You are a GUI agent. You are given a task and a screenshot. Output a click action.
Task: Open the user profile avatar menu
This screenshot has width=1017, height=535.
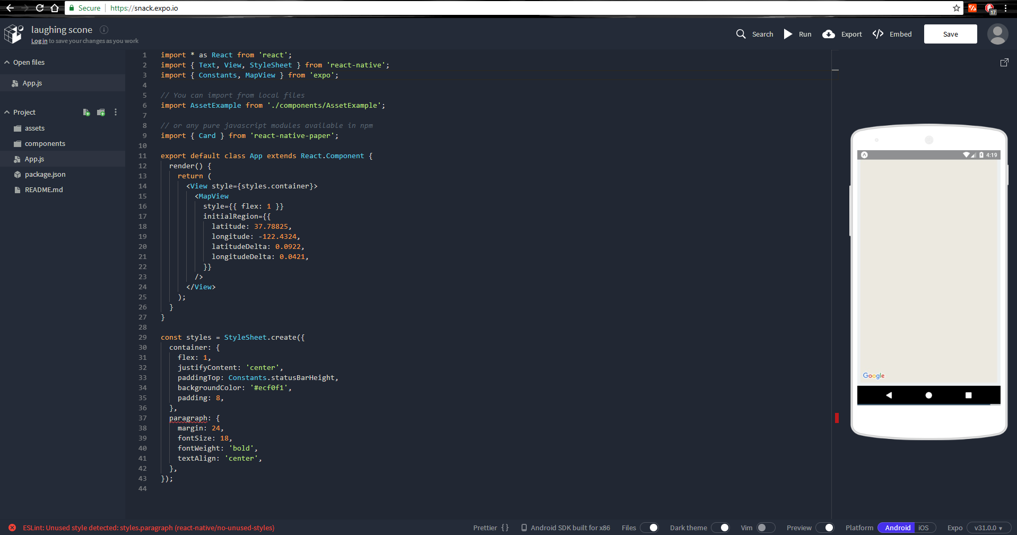click(x=997, y=34)
